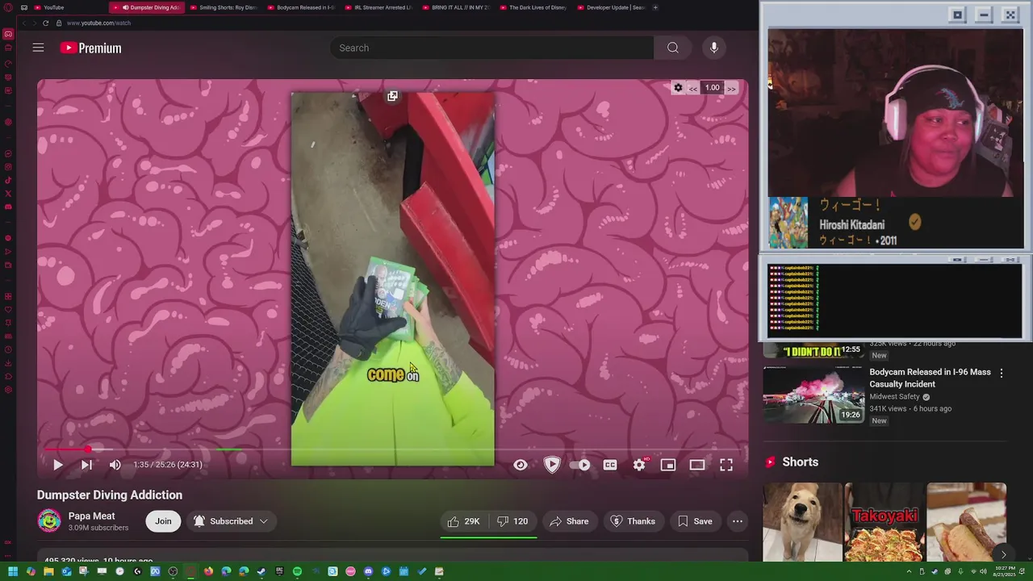Click in the YouTube search field
1033x581 pixels.
tap(491, 48)
